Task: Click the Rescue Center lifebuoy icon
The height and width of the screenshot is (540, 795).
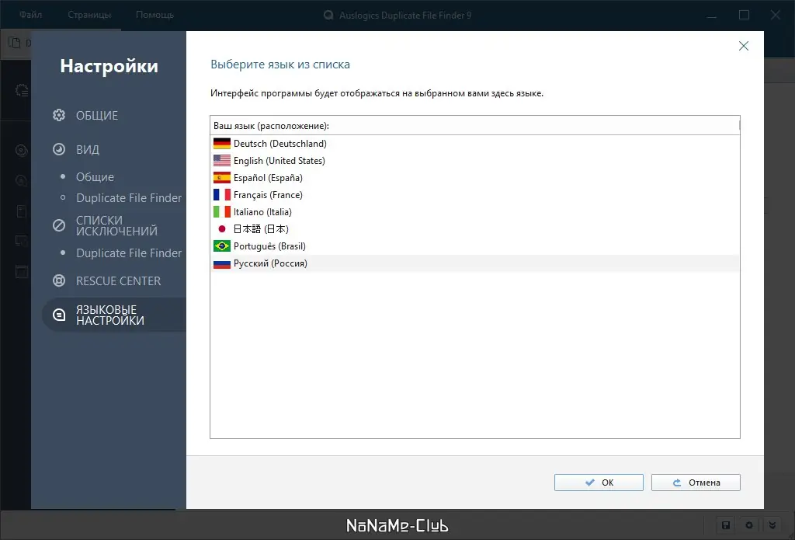Action: coord(59,280)
